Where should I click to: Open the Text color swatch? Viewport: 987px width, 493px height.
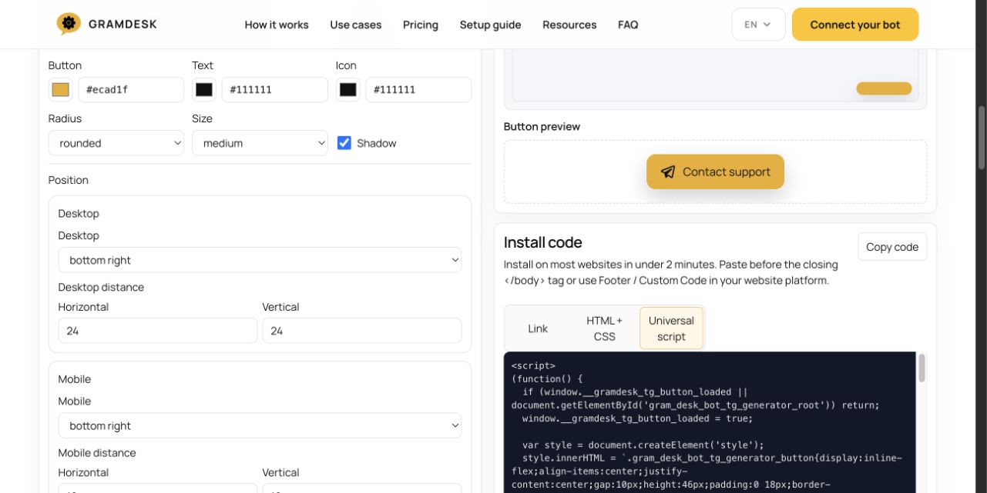point(204,89)
